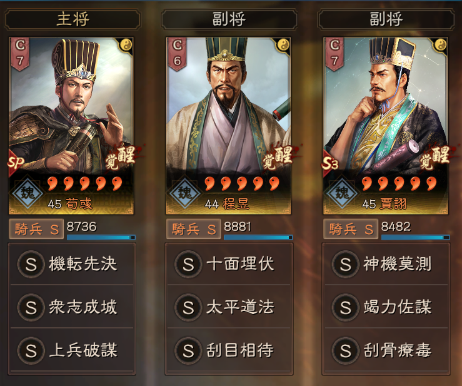The image size is (462, 386).
Task: Select the 副将 header above 程昱
Action: pos(229,19)
